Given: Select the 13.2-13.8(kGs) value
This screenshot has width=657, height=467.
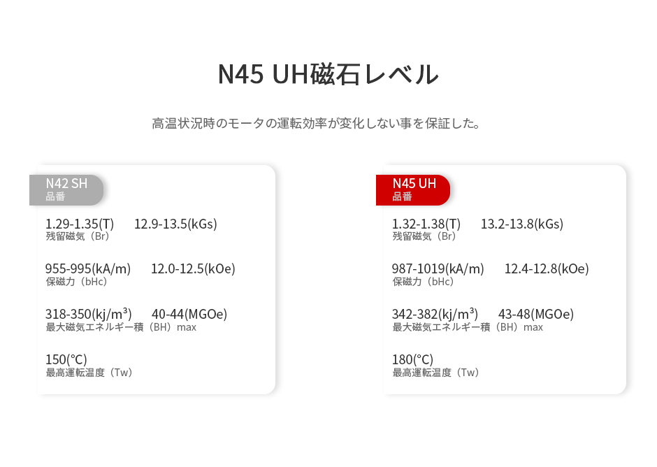Looking at the screenshot, I should point(521,224).
